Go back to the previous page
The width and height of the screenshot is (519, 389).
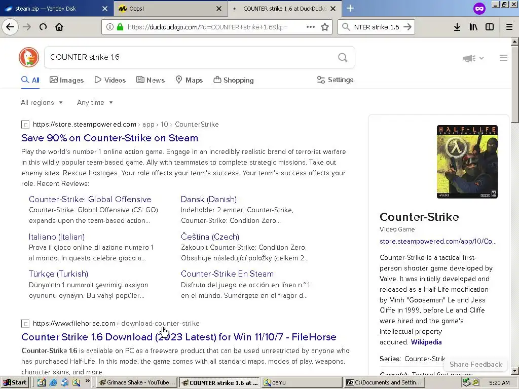tap(10, 27)
